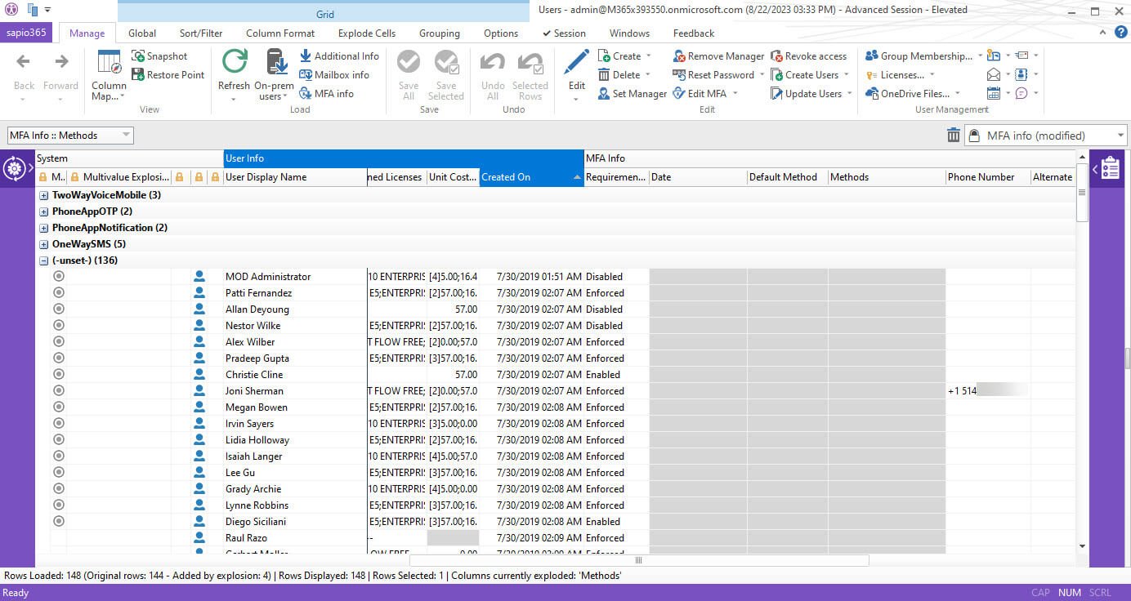Viewport: 1131px width, 601px height.
Task: Switch to the Sort/Filter ribbon tab
Action: click(201, 33)
